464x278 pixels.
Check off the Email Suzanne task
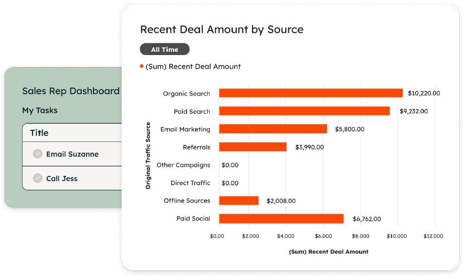click(37, 154)
